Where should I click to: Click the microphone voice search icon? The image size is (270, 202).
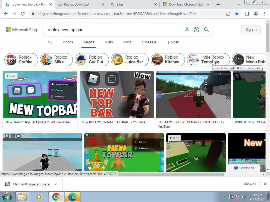click(187, 30)
